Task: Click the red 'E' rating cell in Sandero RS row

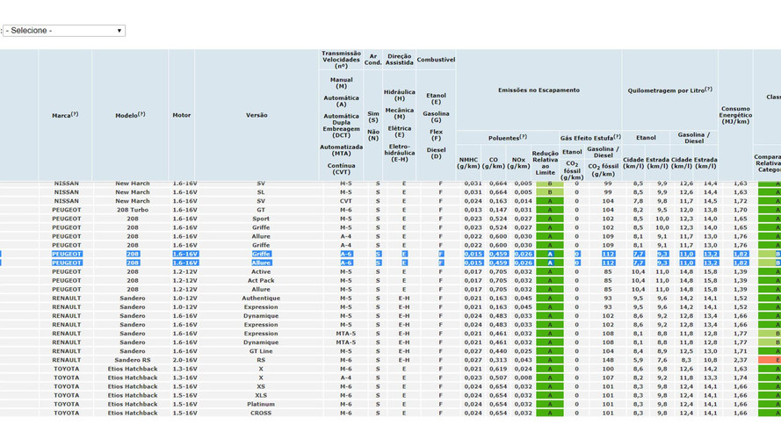Action: [770, 360]
